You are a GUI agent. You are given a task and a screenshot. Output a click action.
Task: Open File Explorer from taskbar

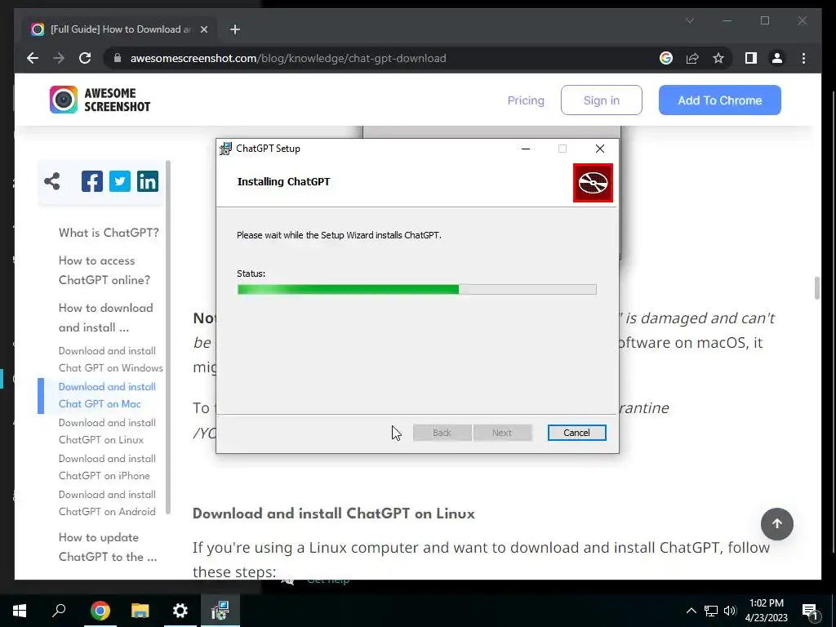(x=140, y=611)
